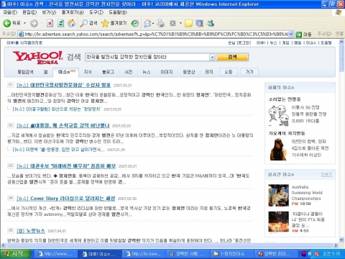Click the 로그인 link at page top
The width and height of the screenshot is (345, 259).
[x=244, y=43]
